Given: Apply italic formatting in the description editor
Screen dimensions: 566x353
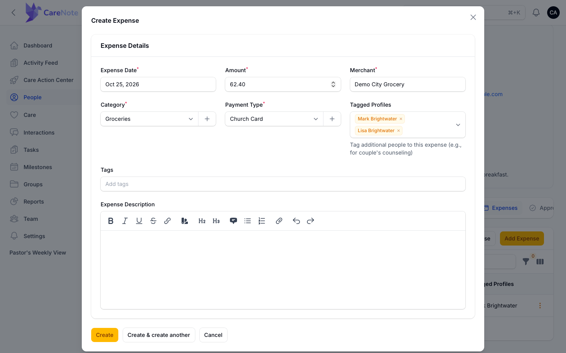Looking at the screenshot, I should [125, 221].
